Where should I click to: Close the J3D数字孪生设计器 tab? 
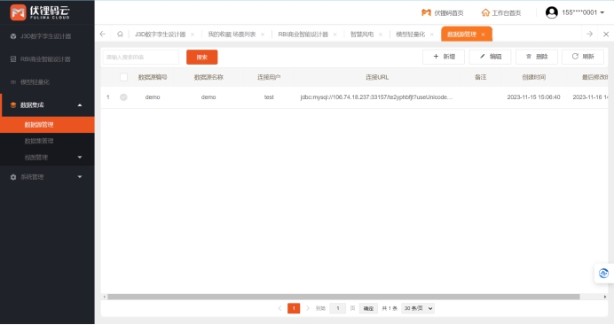[x=193, y=35]
